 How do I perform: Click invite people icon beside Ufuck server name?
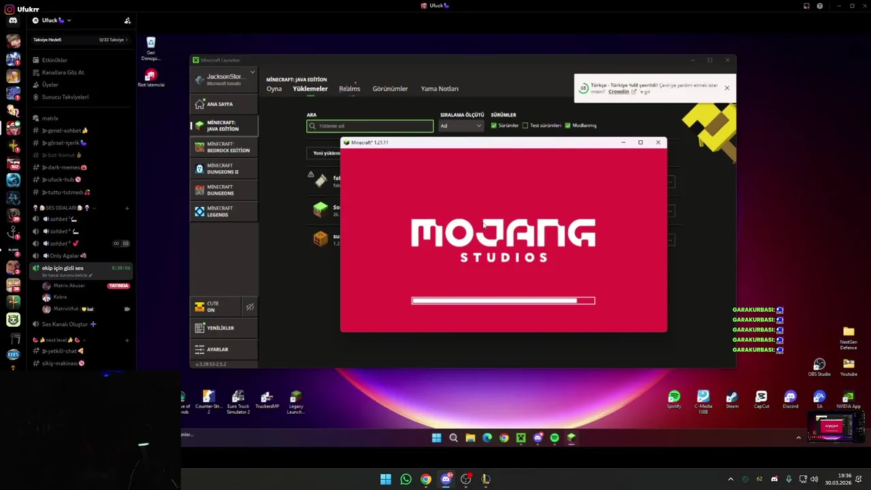[x=127, y=20]
